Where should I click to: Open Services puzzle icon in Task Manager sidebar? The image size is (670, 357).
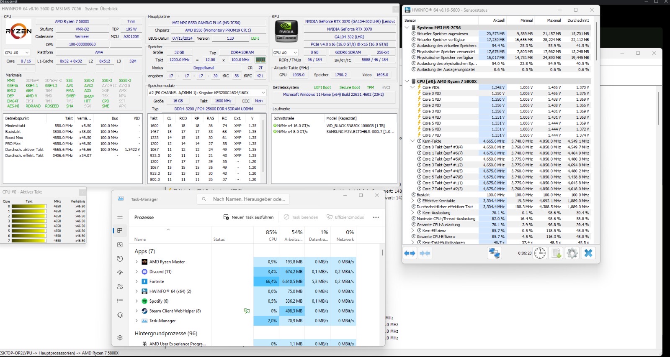tap(120, 315)
